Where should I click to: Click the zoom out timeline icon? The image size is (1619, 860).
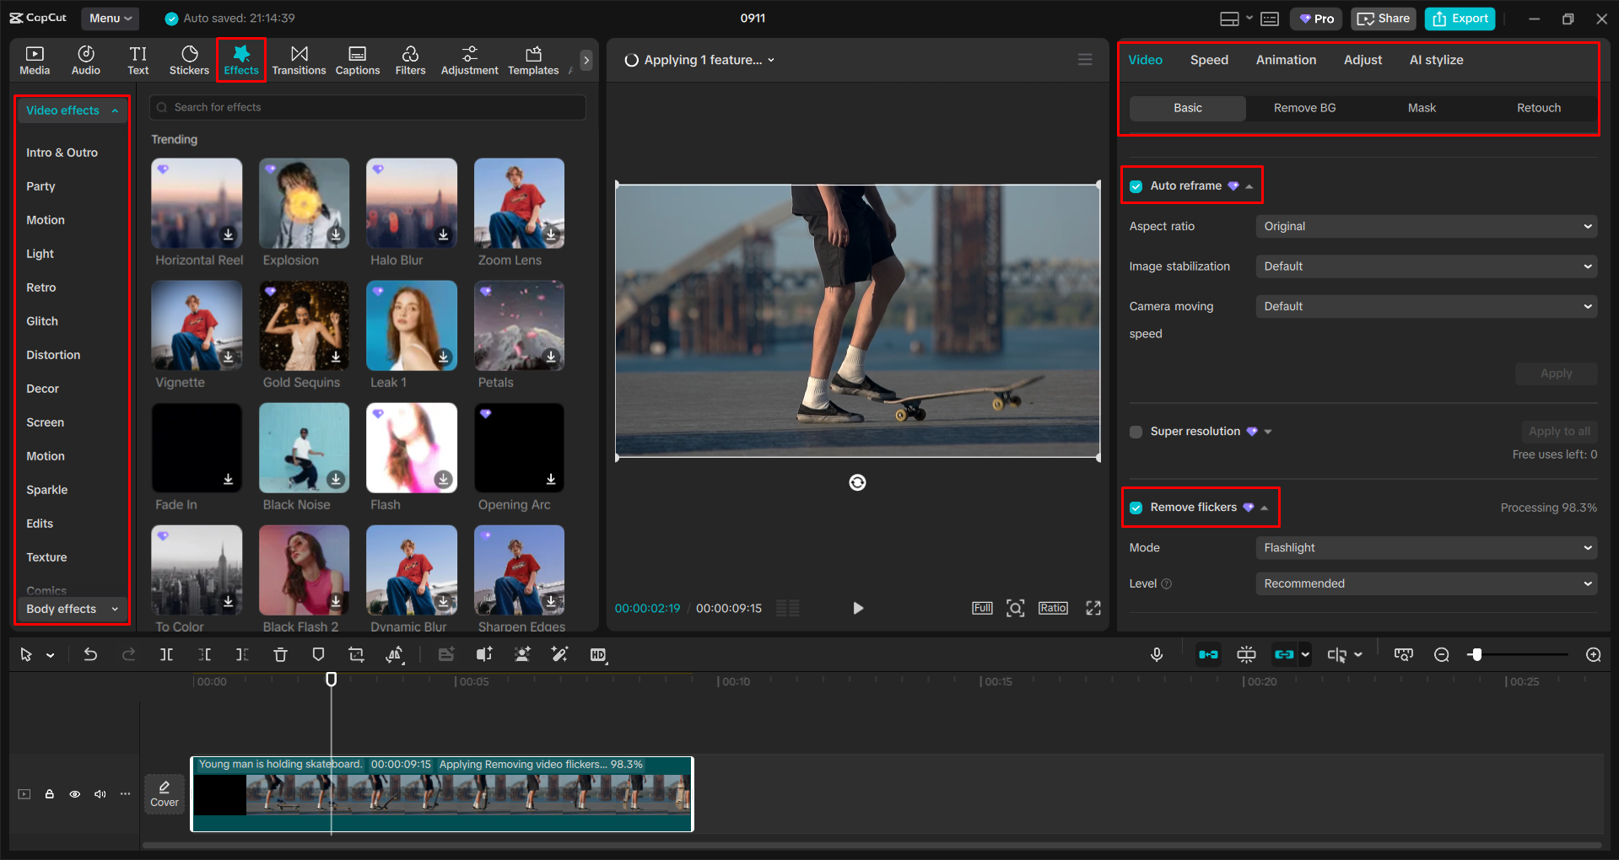coord(1442,655)
